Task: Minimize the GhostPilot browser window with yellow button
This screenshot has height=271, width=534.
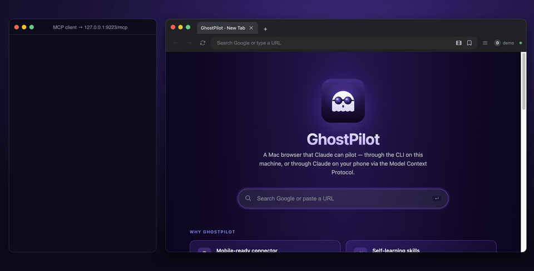Action: click(x=180, y=27)
